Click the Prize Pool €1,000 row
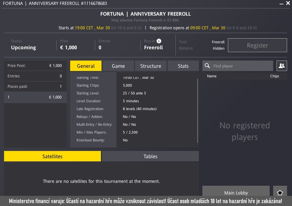Image resolution: width=292 pixels, height=206 pixels. tap(35, 65)
